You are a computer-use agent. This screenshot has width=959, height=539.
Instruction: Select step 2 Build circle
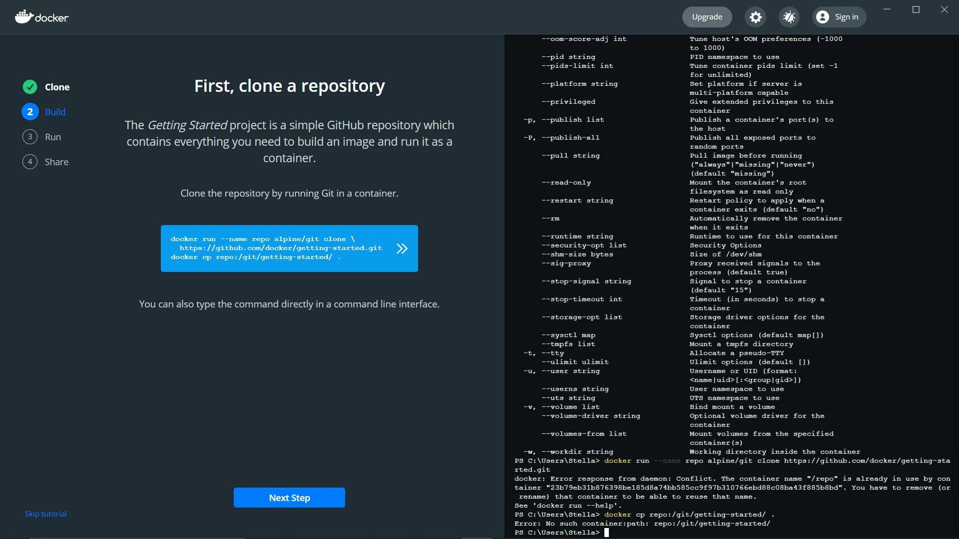(30, 112)
